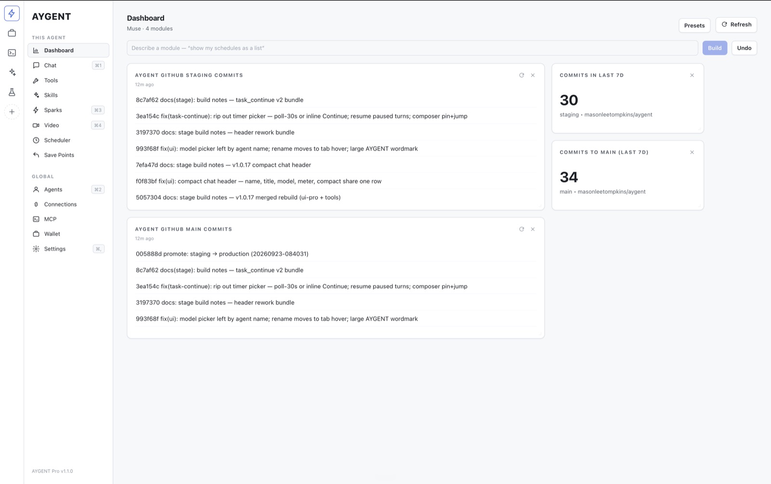The width and height of the screenshot is (771, 484).
Task: Click the plus icon in the left rail
Action: tap(12, 112)
